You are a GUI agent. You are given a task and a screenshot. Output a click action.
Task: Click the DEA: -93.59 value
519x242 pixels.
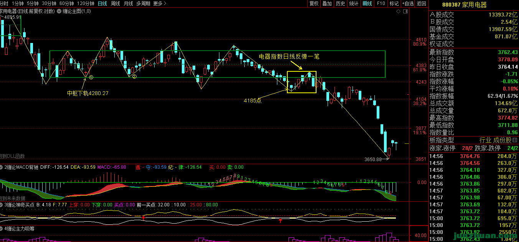[83, 167]
